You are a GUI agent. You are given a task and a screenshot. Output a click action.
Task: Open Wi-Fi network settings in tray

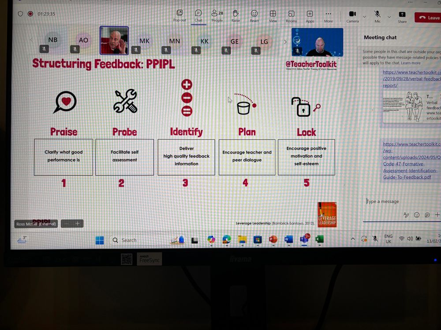(x=402, y=239)
